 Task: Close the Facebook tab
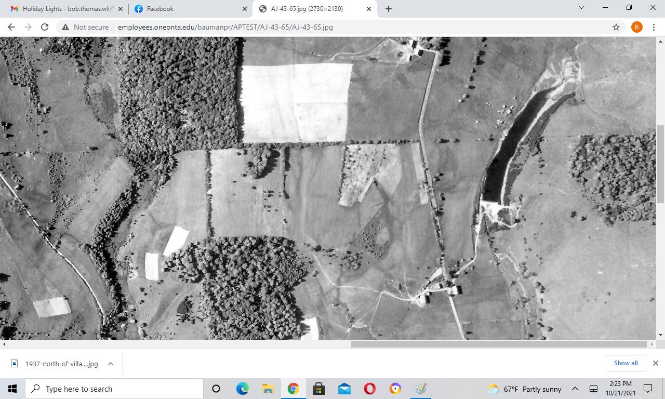click(x=245, y=9)
